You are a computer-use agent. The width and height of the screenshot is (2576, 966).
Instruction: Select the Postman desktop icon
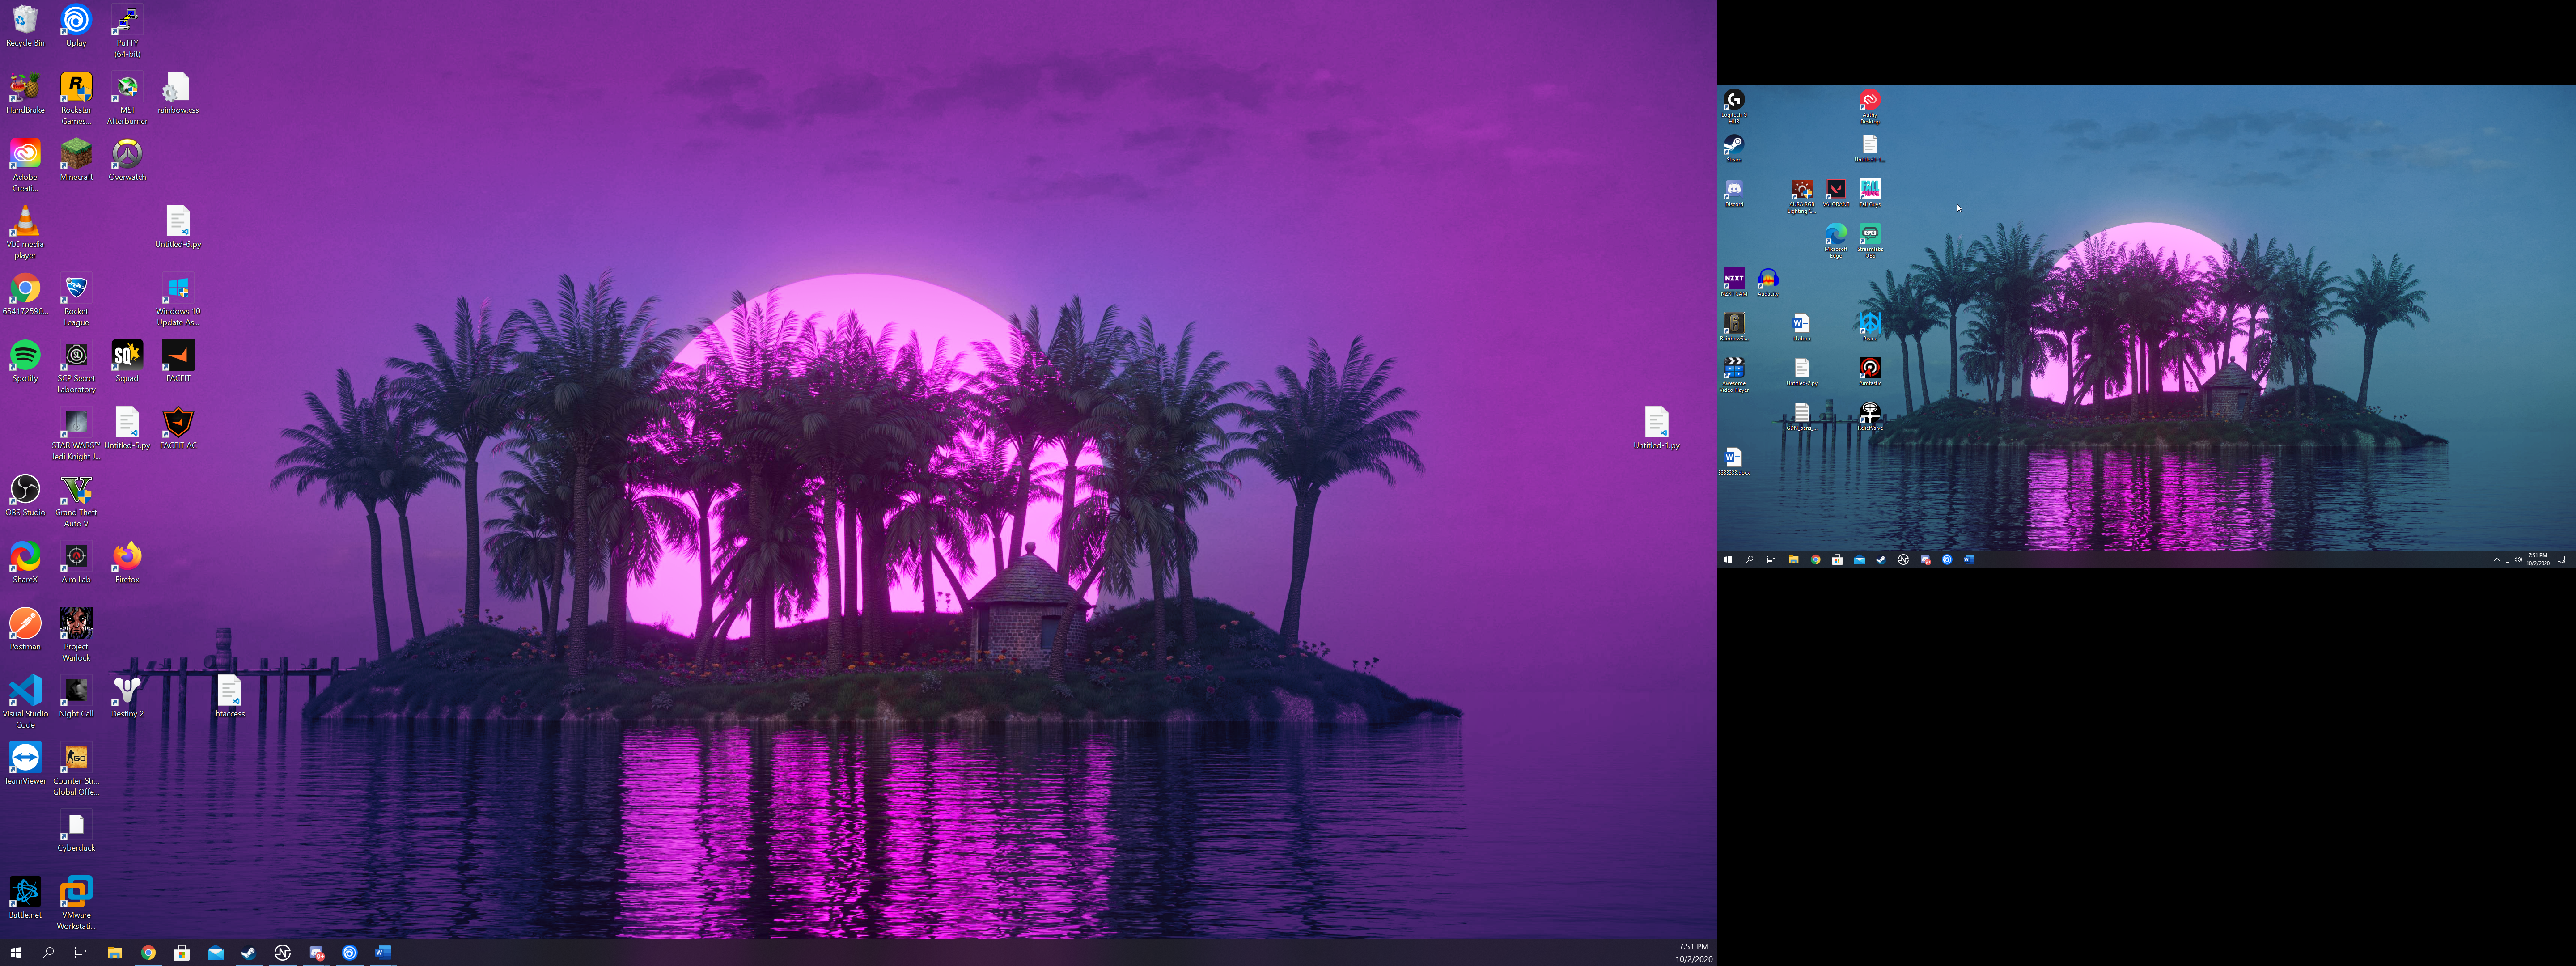[x=25, y=624]
